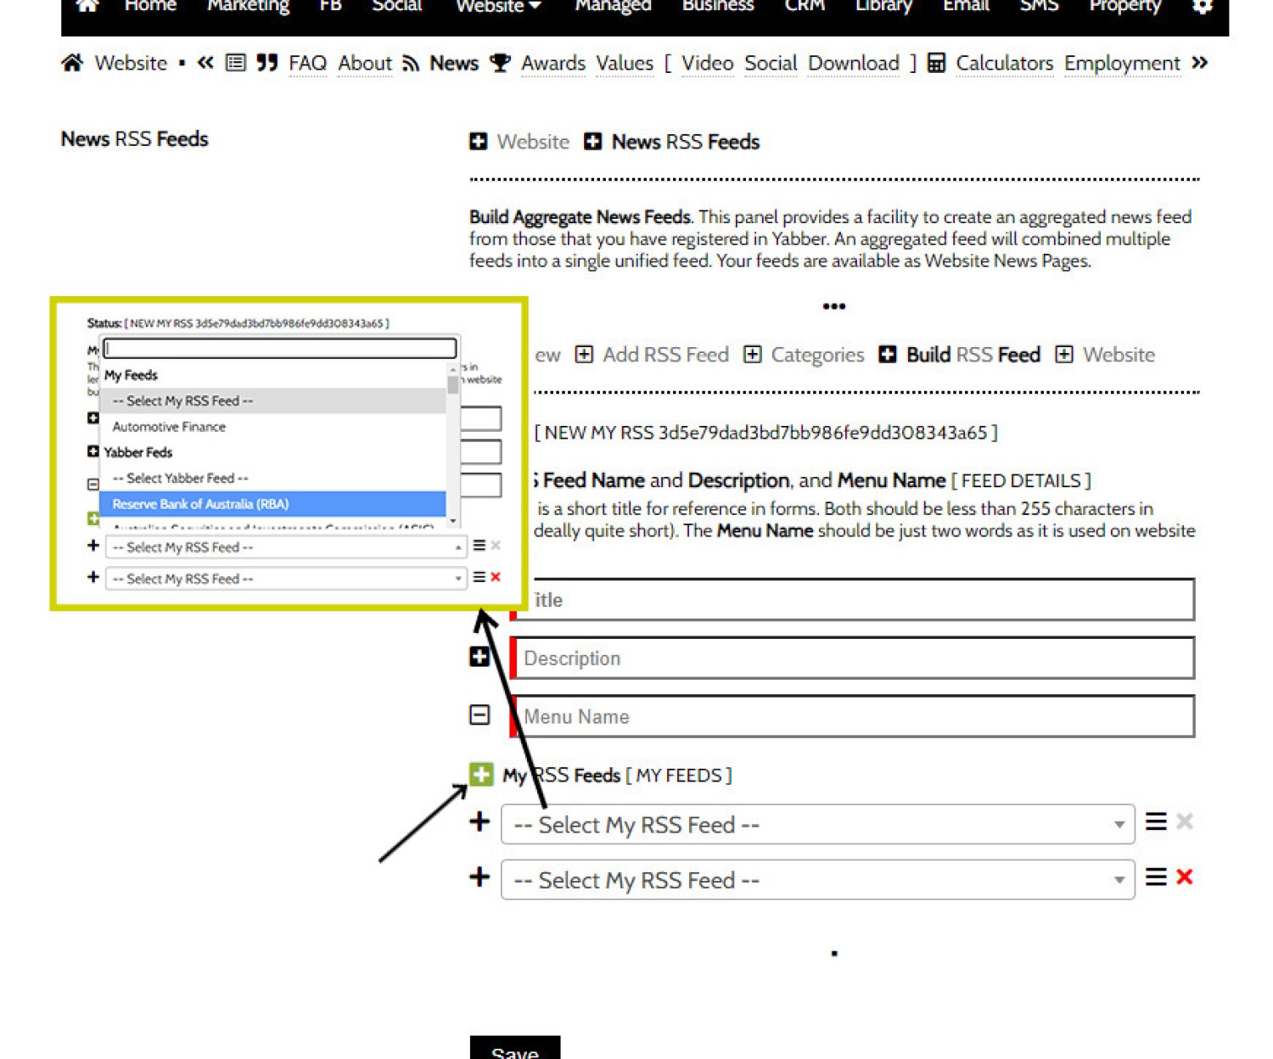Click the home icon beside Website submenu

pyautogui.click(x=72, y=63)
